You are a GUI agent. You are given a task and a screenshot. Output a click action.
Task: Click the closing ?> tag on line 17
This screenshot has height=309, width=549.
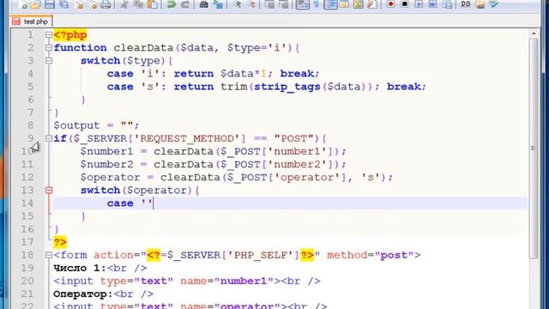pos(60,242)
